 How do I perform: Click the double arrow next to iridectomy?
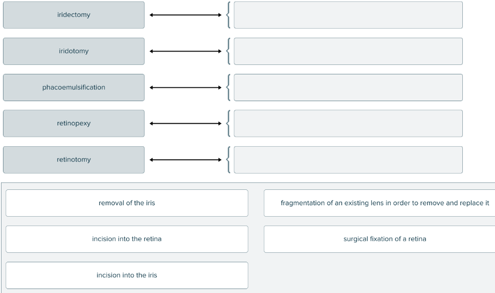[x=186, y=15]
